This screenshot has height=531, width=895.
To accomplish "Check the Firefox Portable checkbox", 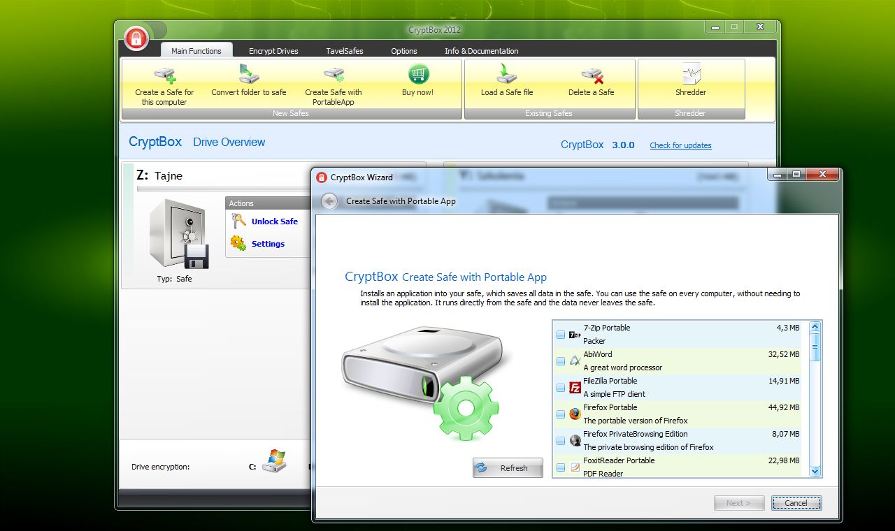I will 561,414.
